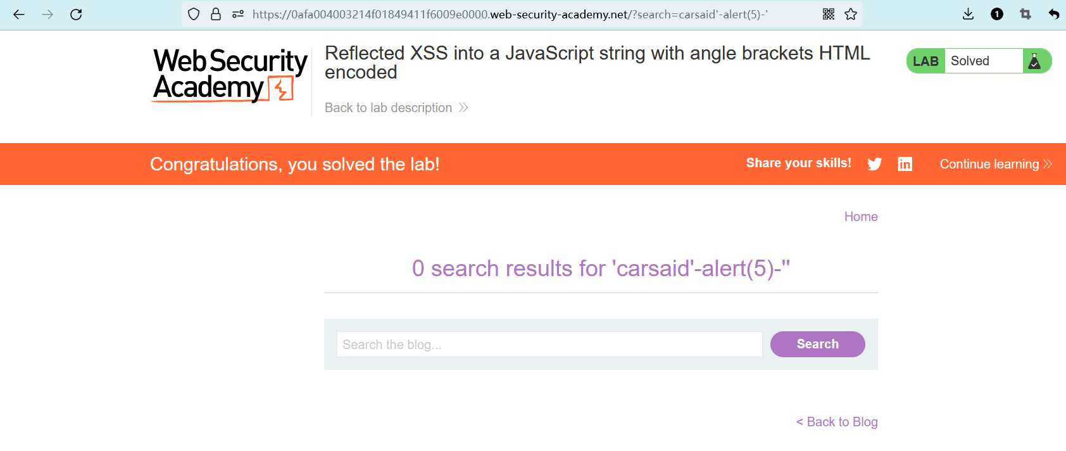The height and width of the screenshot is (451, 1066).
Task: Click the browser back arrow
Action: (x=19, y=15)
